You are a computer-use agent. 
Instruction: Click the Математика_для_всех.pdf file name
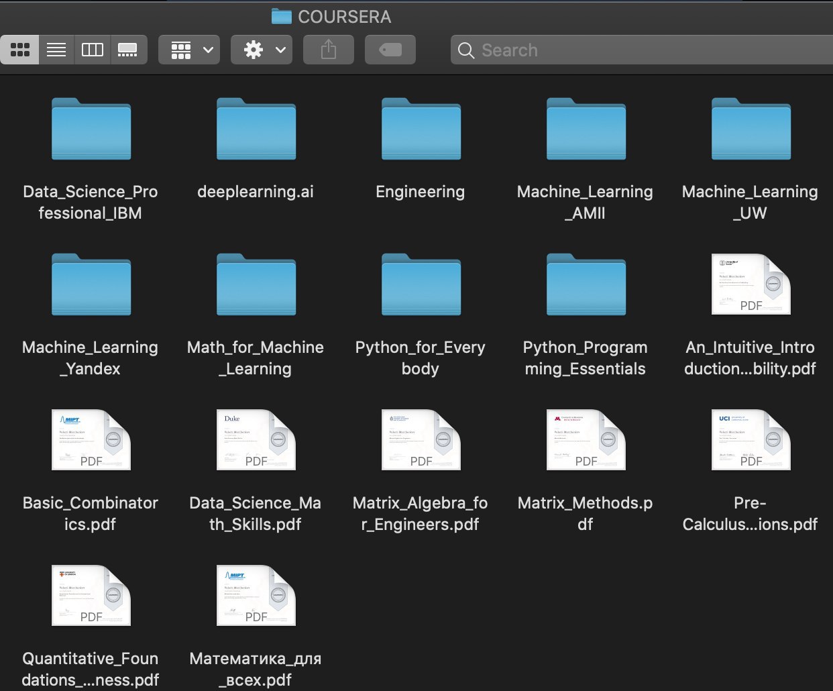256,670
